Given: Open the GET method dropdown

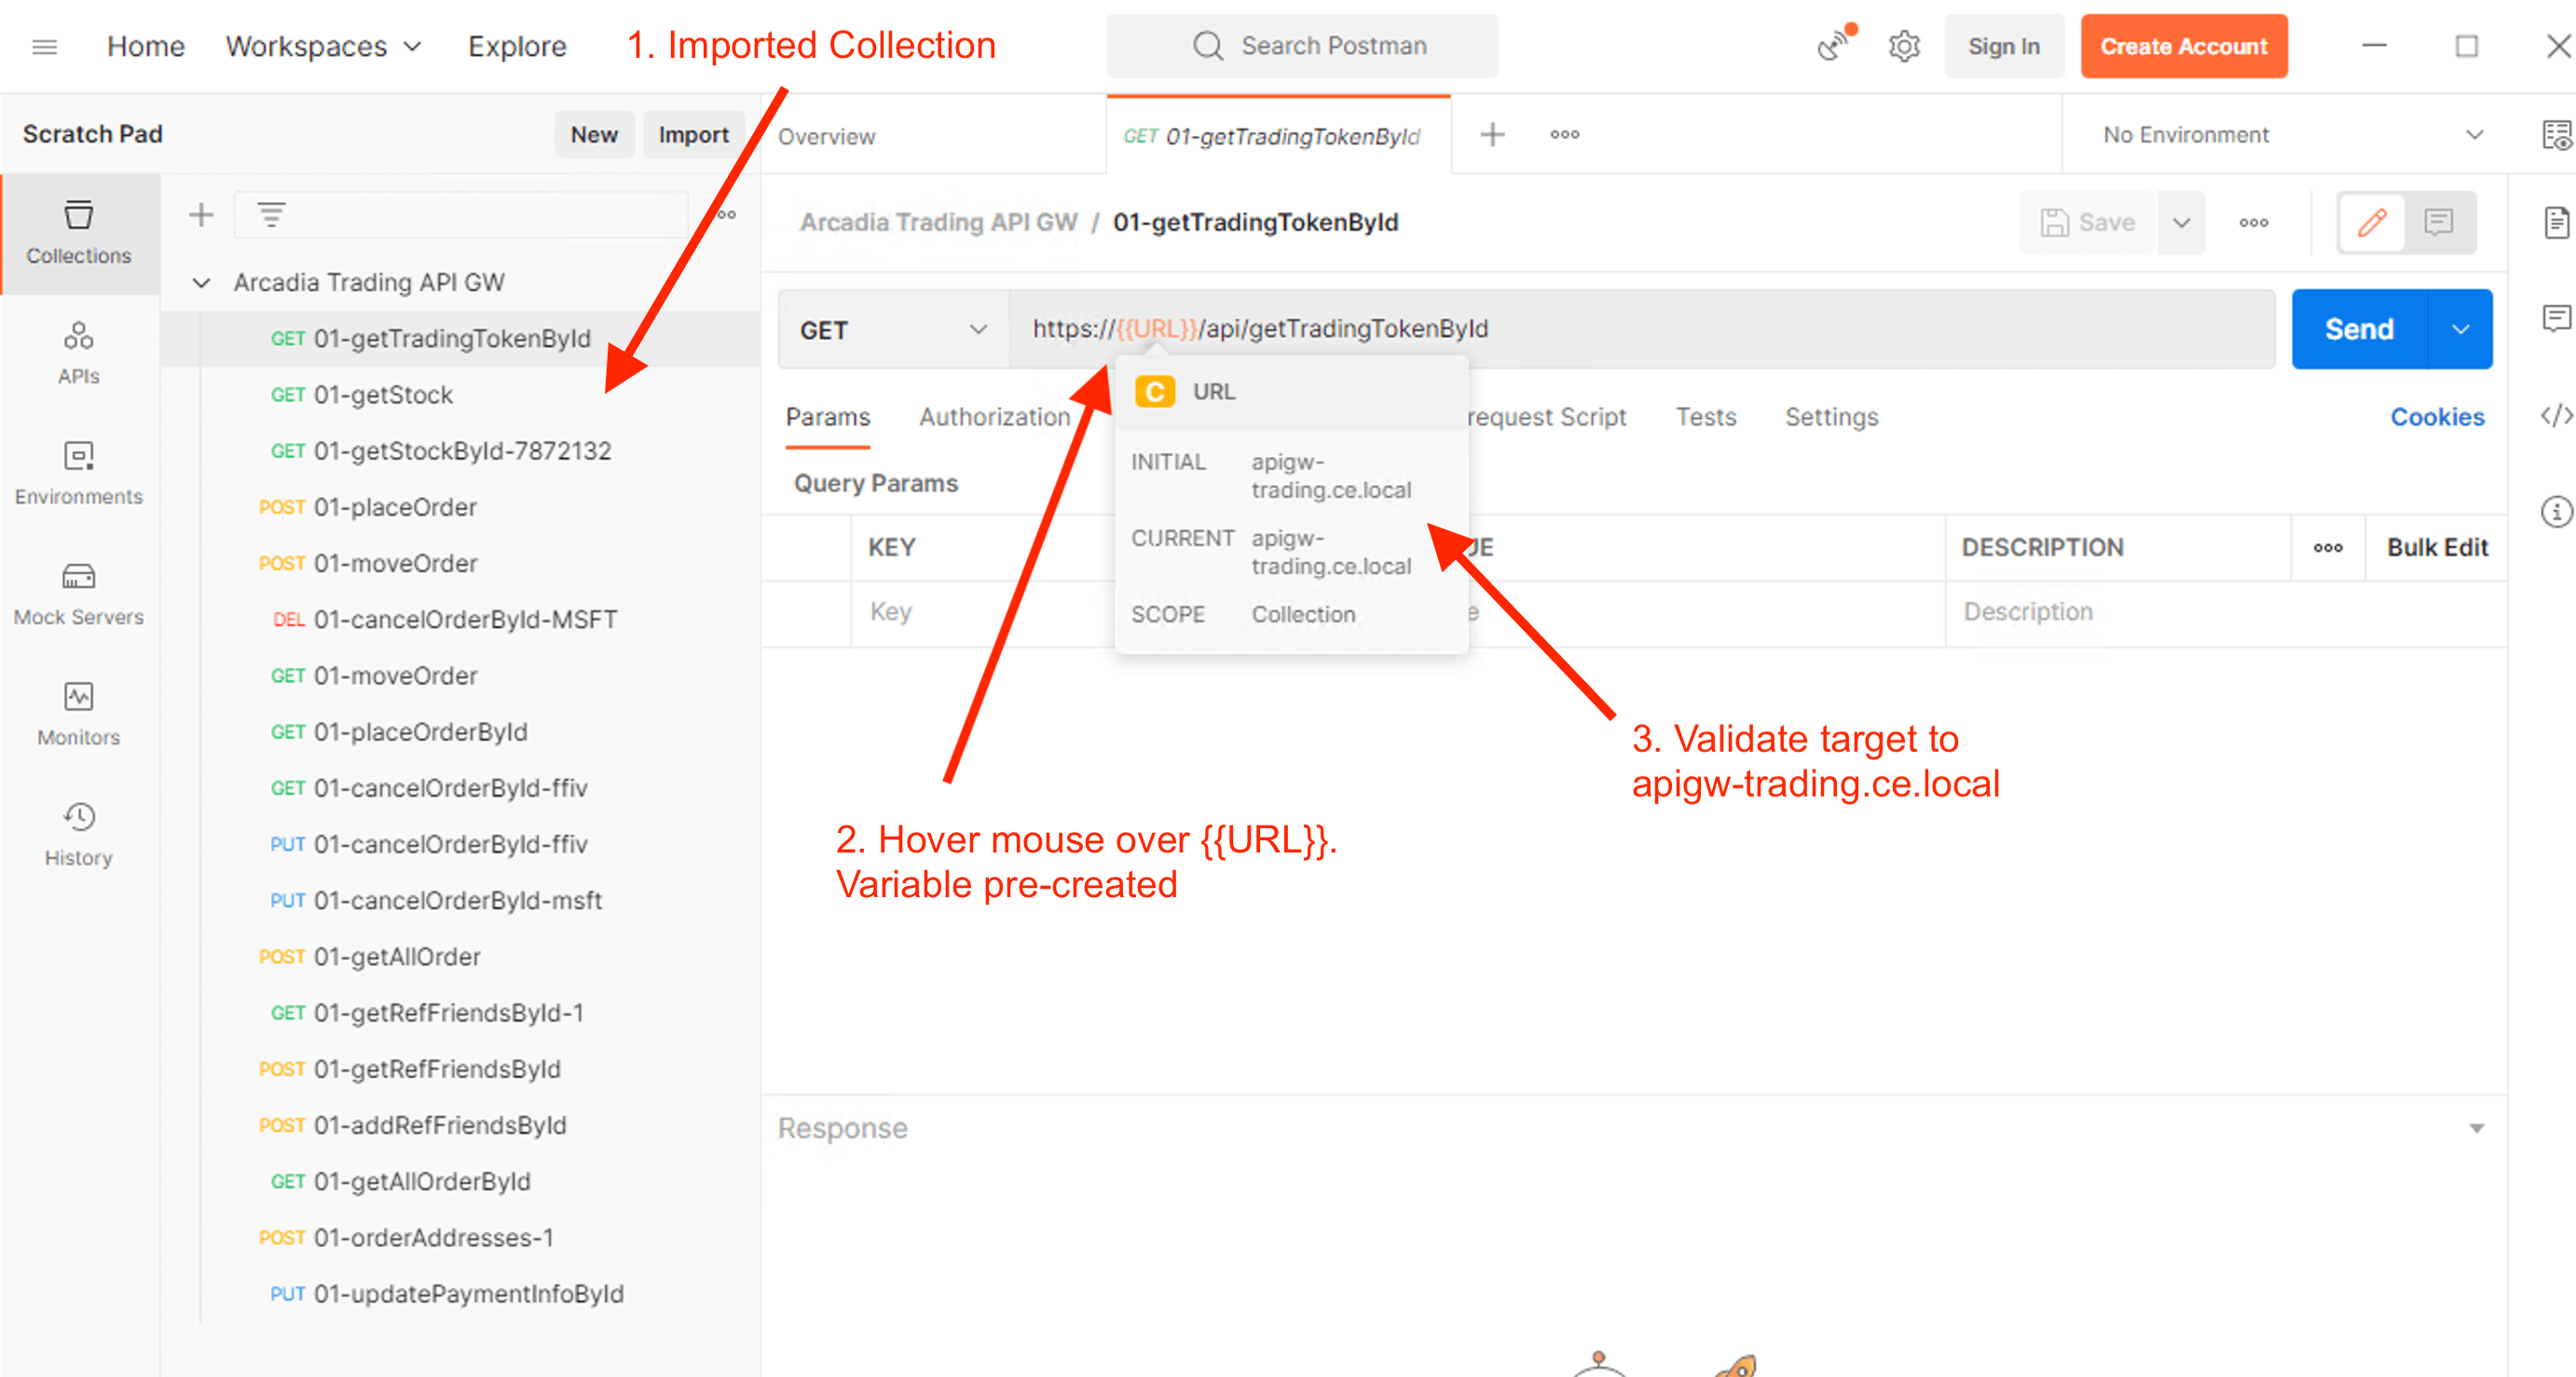Looking at the screenshot, I should [x=892, y=330].
